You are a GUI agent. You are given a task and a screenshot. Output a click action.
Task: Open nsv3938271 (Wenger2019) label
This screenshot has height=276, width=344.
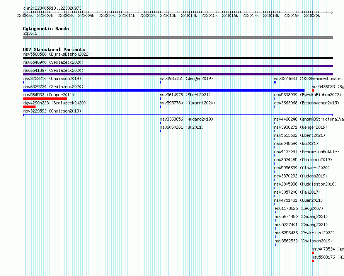301,127
